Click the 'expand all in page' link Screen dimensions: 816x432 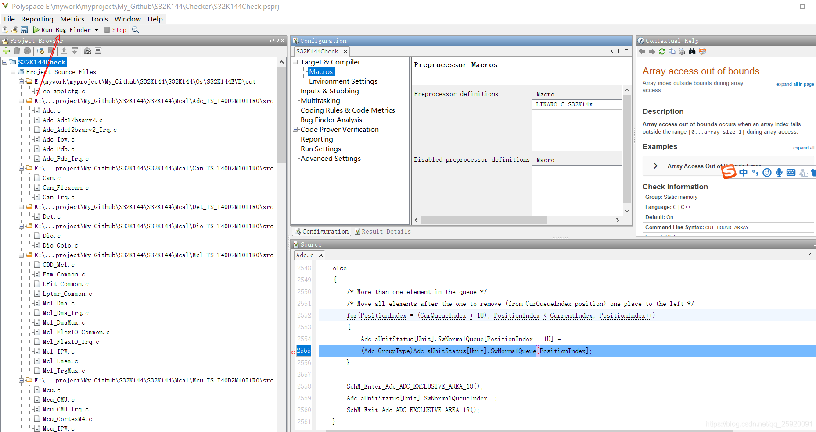pyautogui.click(x=795, y=84)
